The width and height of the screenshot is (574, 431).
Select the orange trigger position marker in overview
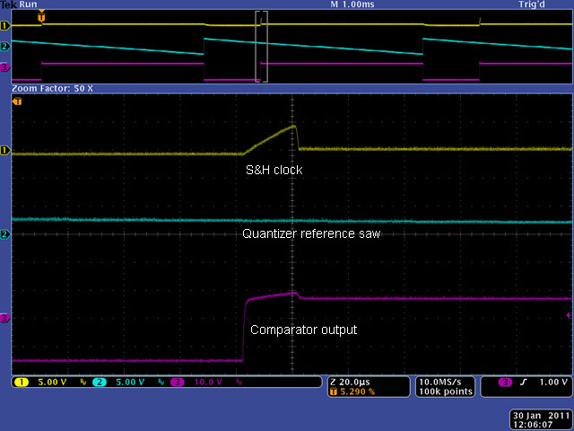[x=40, y=16]
